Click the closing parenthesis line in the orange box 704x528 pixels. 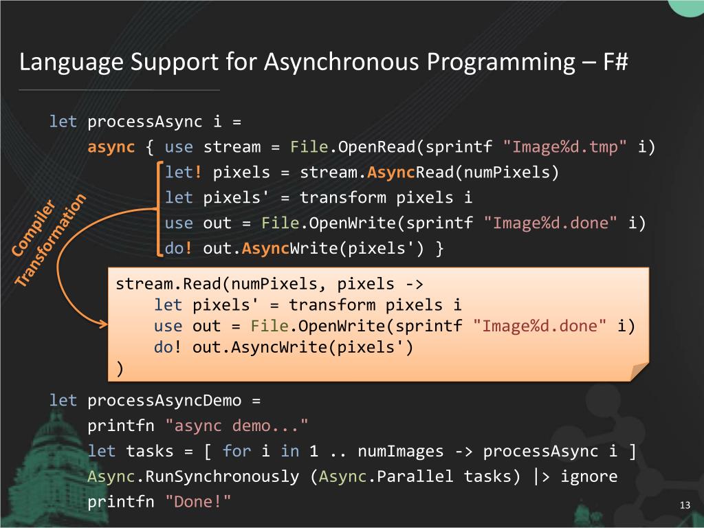click(120, 368)
